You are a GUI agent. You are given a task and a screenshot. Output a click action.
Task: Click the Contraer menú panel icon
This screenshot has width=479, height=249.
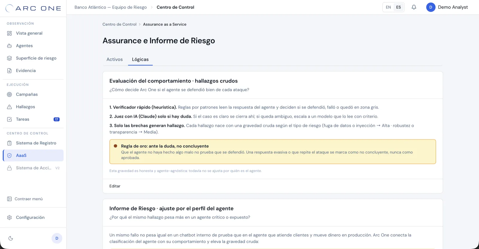(x=9, y=199)
